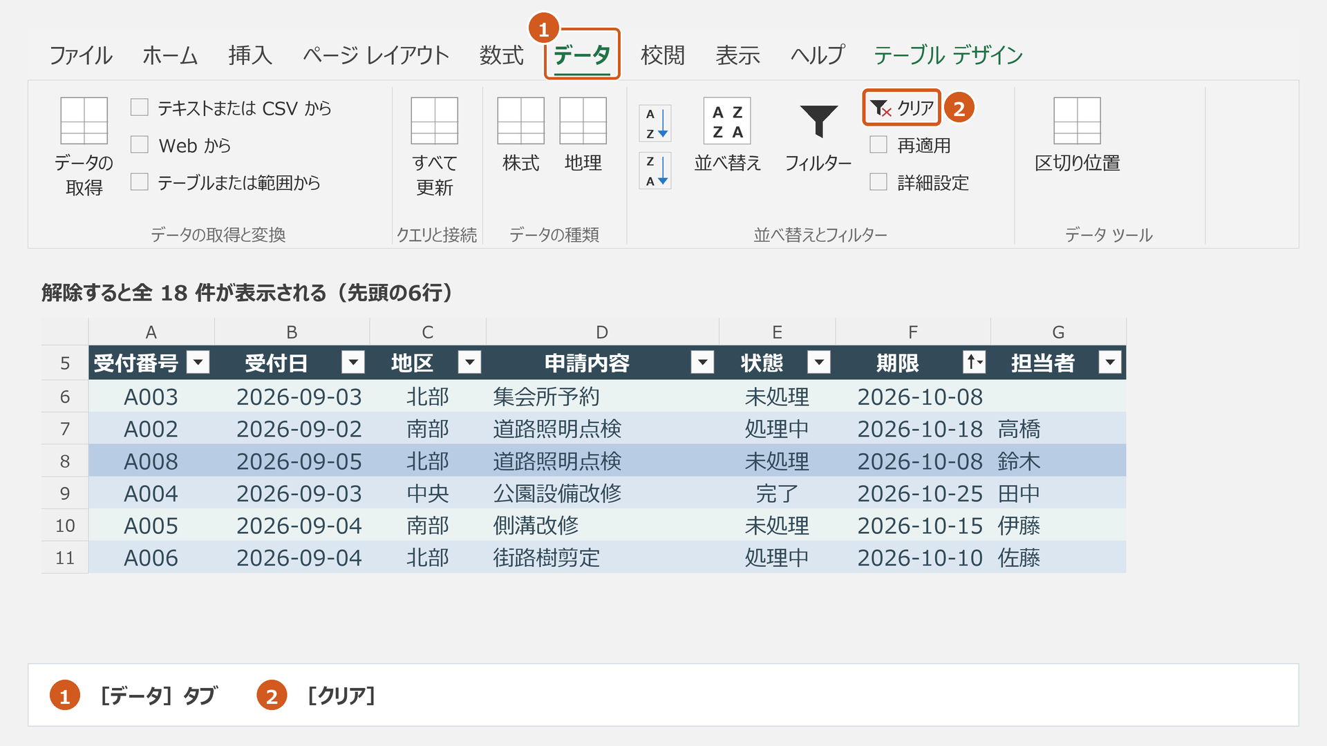Screen dimensions: 1327x746
Task: Switch to the 校閲 tab
Action: [x=663, y=55]
